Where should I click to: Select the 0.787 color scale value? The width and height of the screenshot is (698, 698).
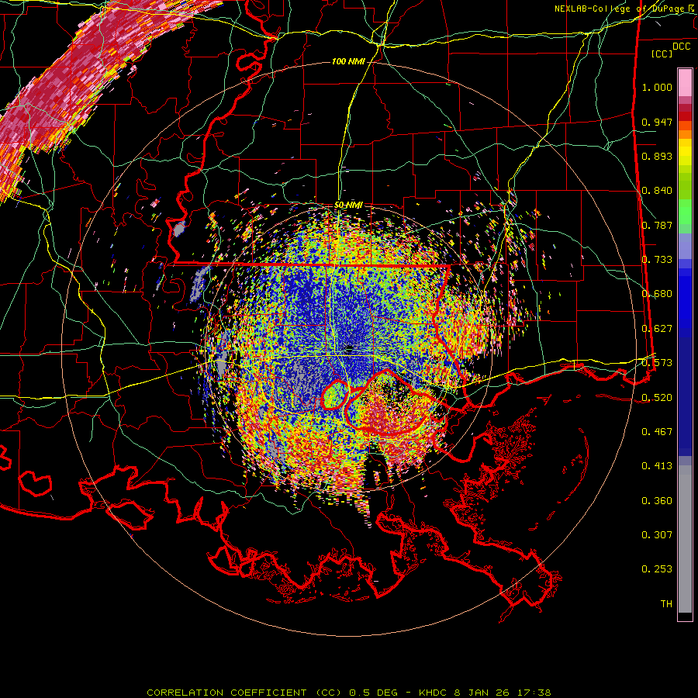(x=657, y=225)
